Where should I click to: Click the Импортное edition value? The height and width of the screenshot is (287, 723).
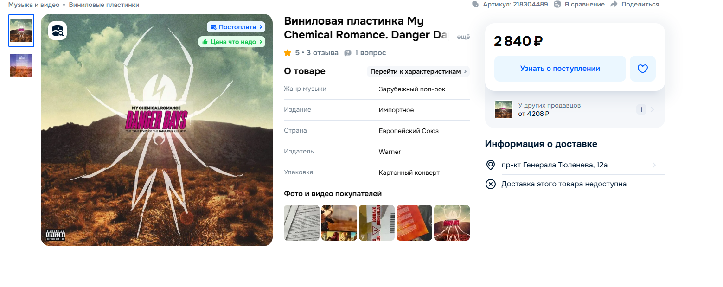point(396,110)
